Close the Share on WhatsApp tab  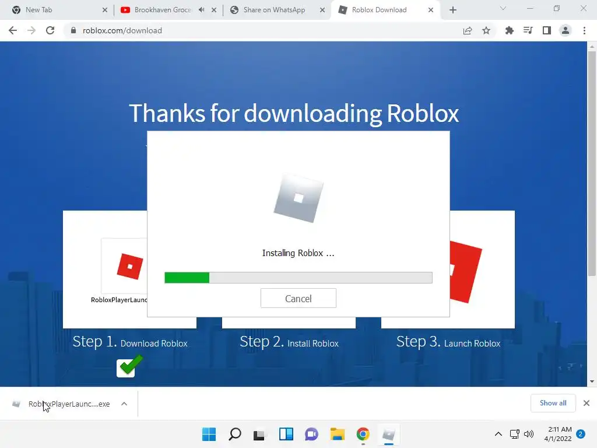point(322,10)
